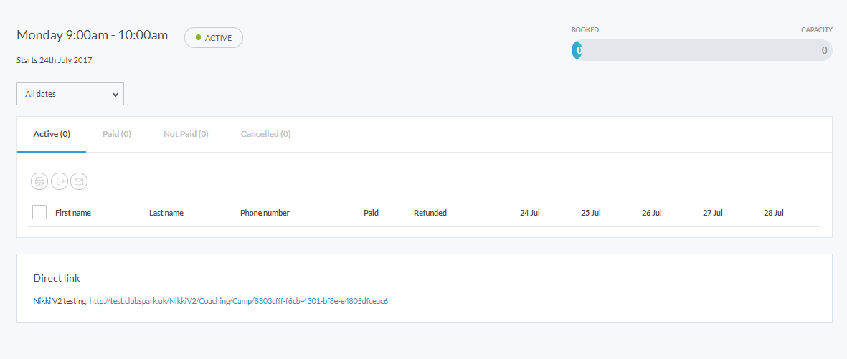Click the blue booked progress indicator

pos(577,50)
